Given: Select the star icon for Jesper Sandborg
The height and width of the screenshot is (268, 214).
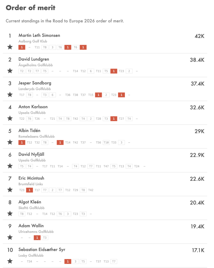Looking at the screenshot, I should click(10, 94).
